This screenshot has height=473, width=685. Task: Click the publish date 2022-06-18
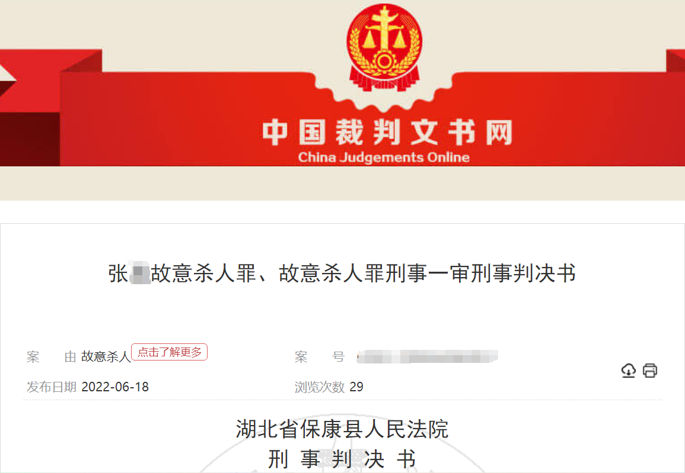[x=115, y=387]
